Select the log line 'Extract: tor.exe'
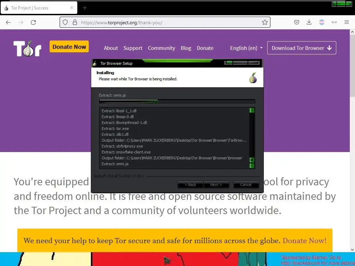Image resolution: width=355 pixels, height=266 pixels. pos(115,128)
